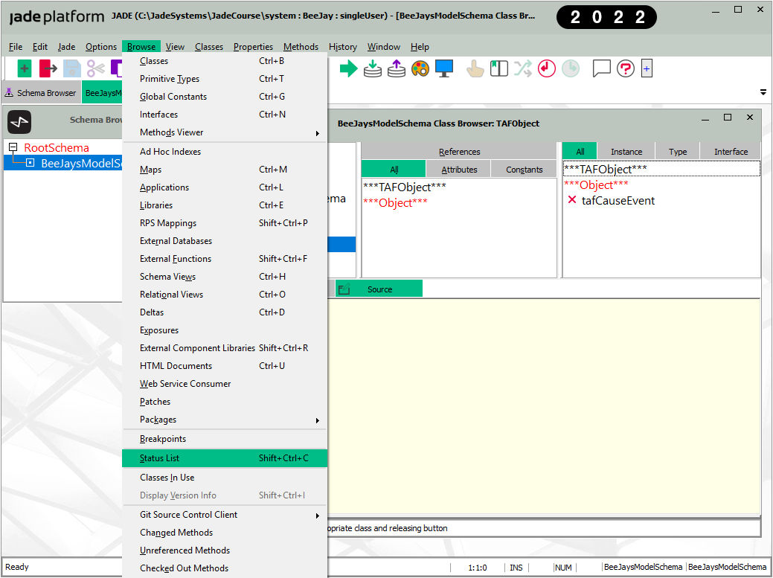Click the speech bubble toolbar icon
773x578 pixels.
click(601, 69)
